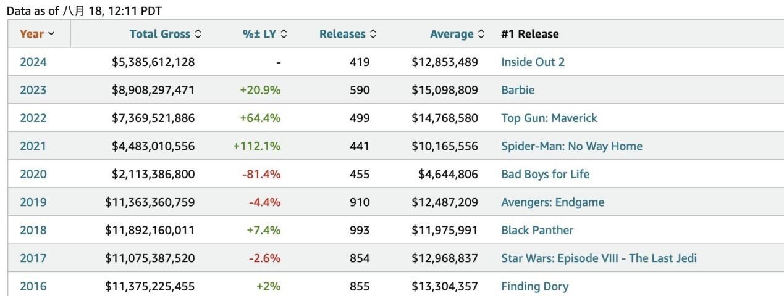Sort by Average column header

pos(457,34)
